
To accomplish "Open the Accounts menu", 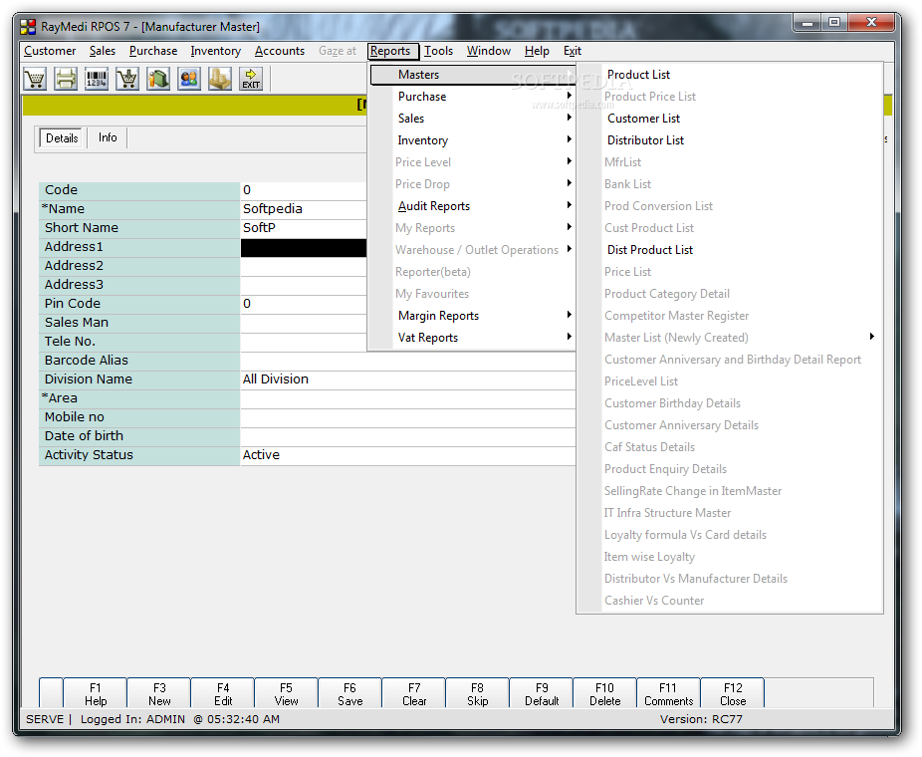I will pyautogui.click(x=280, y=51).
